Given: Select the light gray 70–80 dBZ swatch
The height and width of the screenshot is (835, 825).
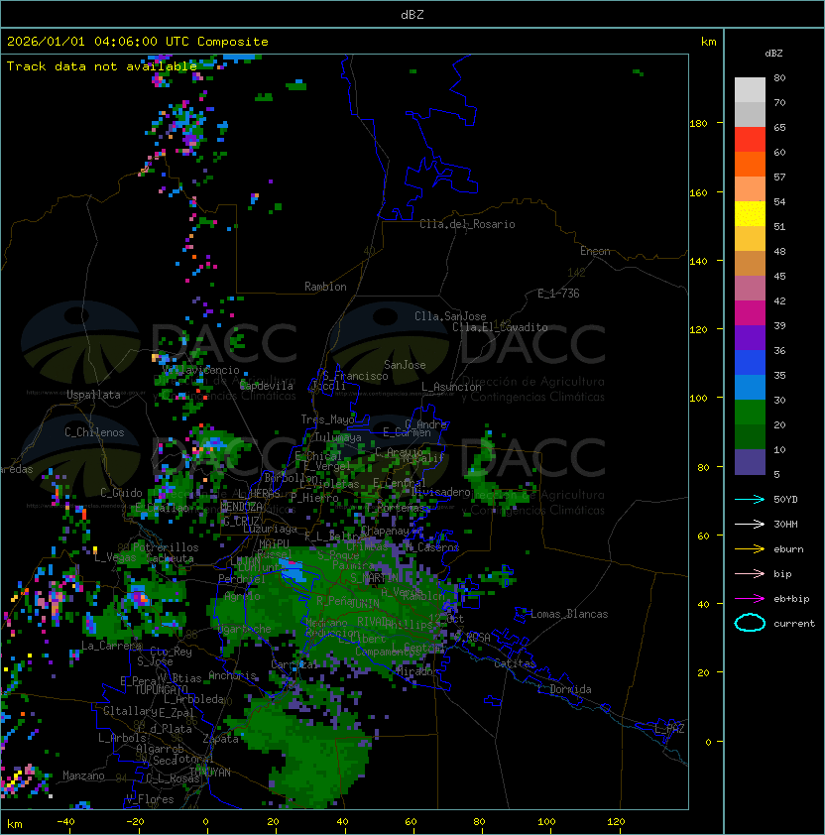Looking at the screenshot, I should click(x=750, y=89).
